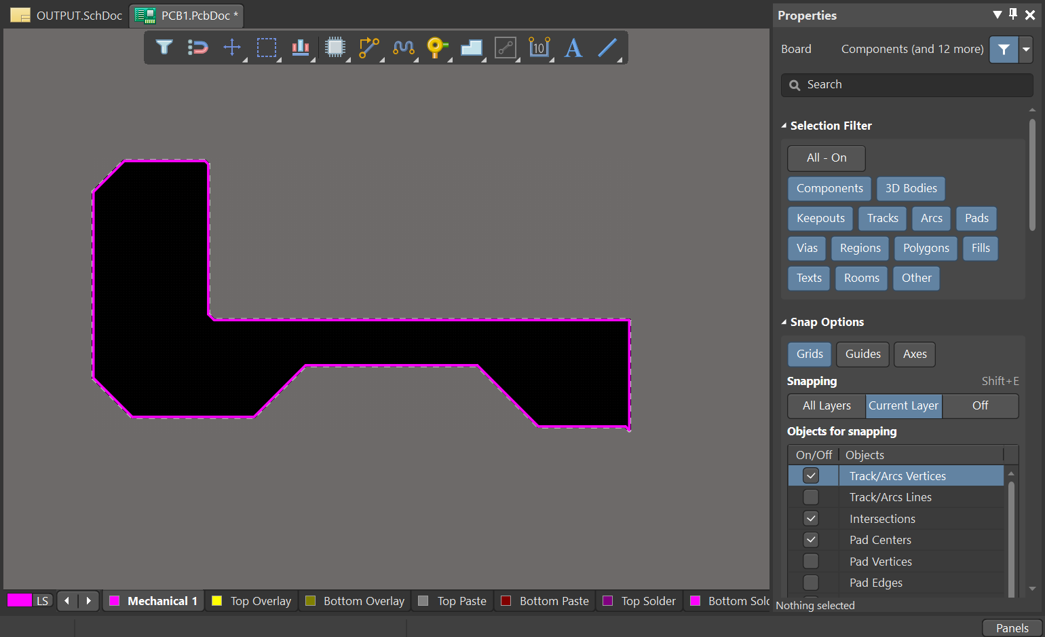Toggle Polygons selection filter
Viewport: 1045px width, 637px height.
[926, 249]
